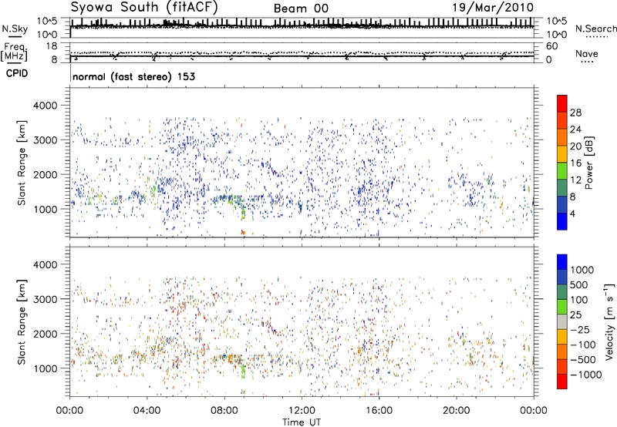The image size is (617, 427).
Task: Click the "Syowa South (fitACF)" title text
Action: 144,8
